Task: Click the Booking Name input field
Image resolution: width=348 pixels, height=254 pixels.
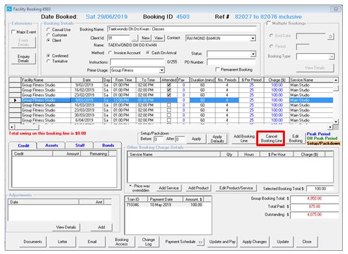Action: 181,29
